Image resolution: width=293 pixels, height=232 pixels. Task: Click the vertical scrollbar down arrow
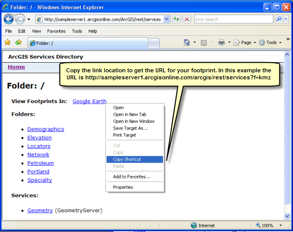coord(287,216)
